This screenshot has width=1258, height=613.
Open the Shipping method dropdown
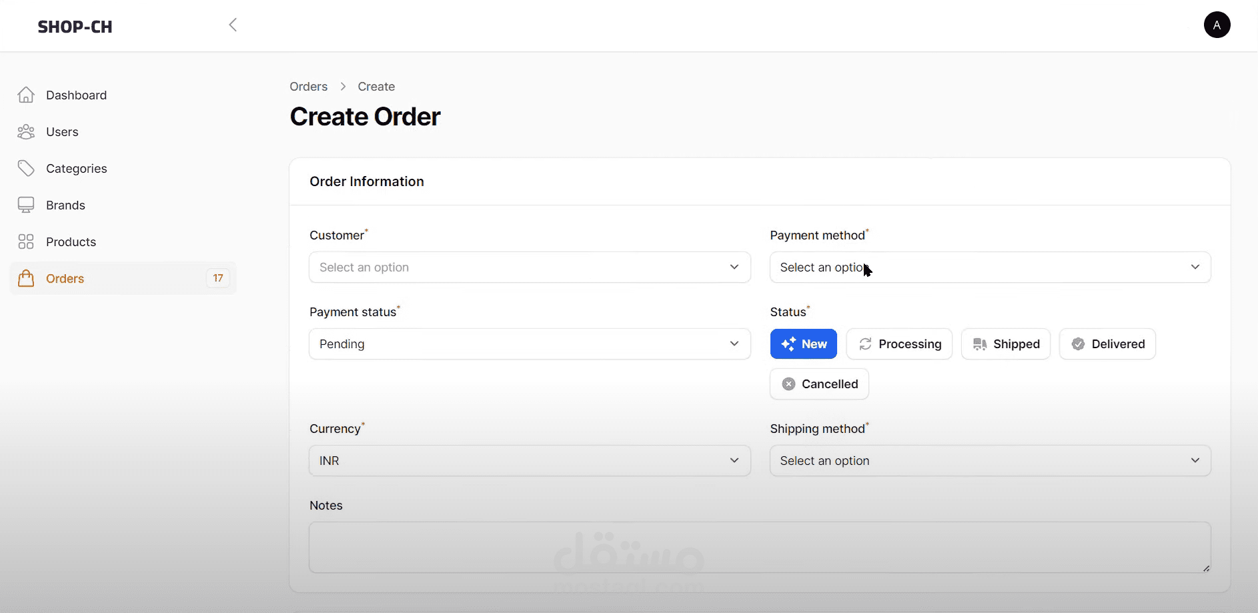(x=990, y=461)
